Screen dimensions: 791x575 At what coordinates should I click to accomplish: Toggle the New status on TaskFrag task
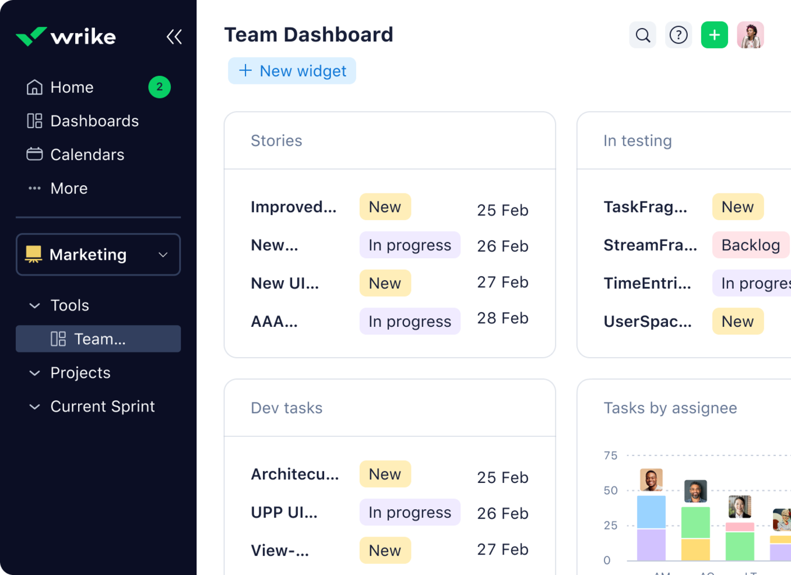click(x=737, y=206)
